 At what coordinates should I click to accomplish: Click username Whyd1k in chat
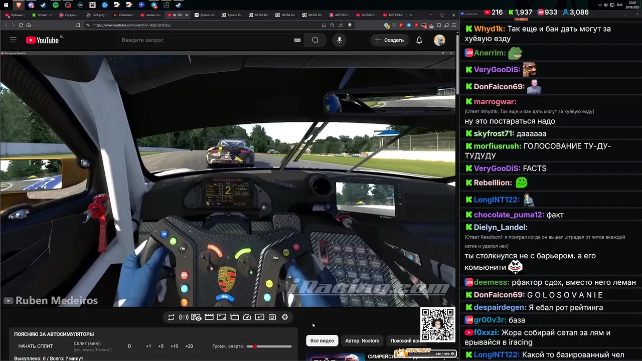tap(490, 29)
